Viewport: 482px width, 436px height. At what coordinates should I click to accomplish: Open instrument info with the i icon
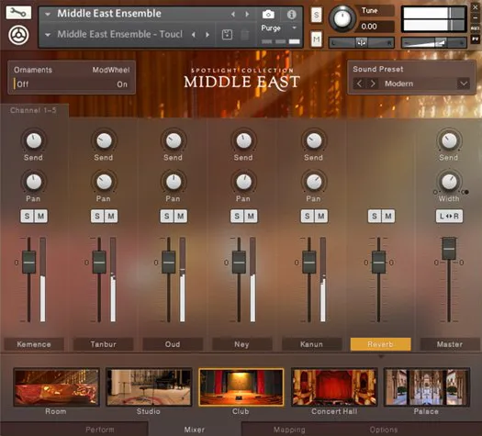(x=291, y=14)
